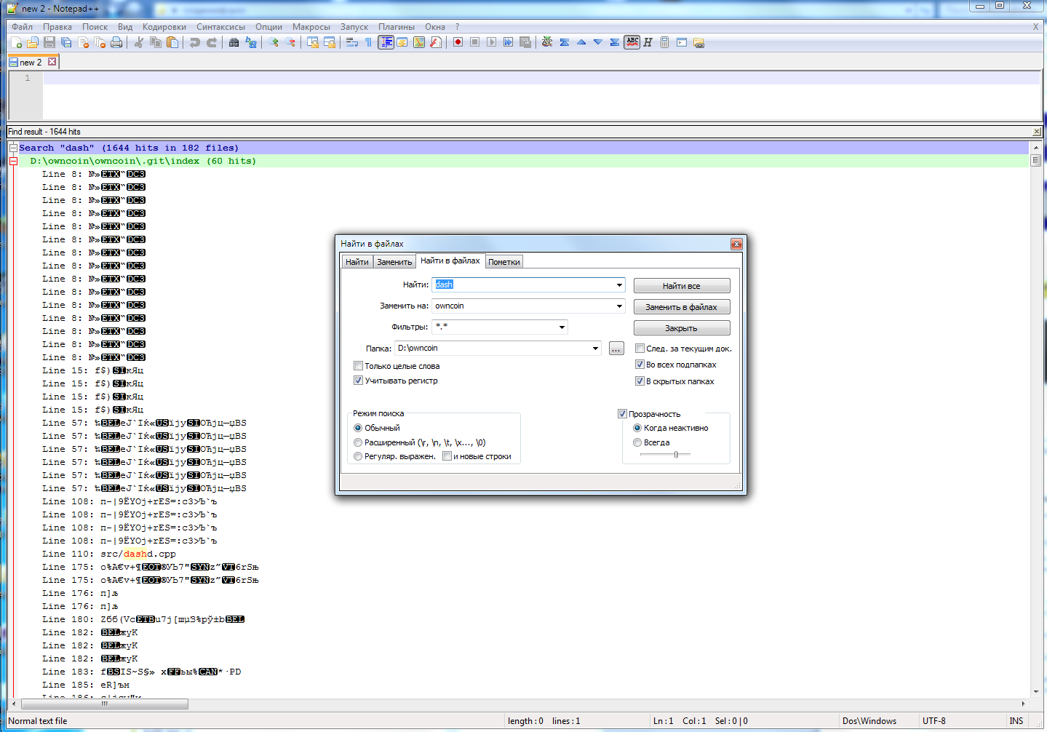Select 'Расширенный' search mode radio
Viewport: 1047px width, 732px height.
358,442
